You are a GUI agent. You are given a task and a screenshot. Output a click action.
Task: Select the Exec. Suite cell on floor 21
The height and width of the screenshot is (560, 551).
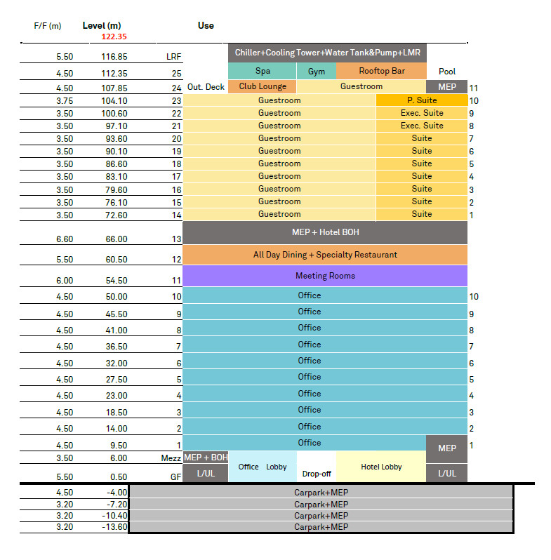pyautogui.click(x=422, y=126)
